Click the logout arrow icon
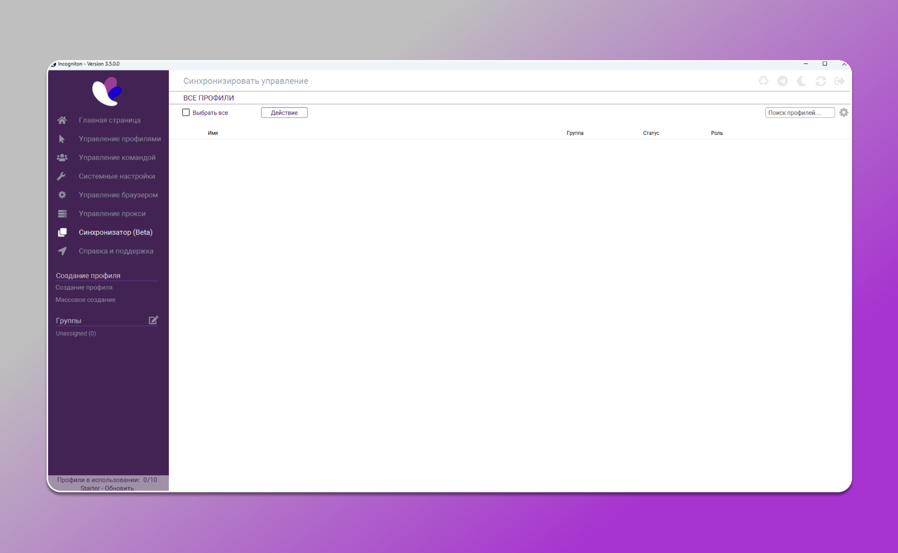This screenshot has height=553, width=898. 839,81
